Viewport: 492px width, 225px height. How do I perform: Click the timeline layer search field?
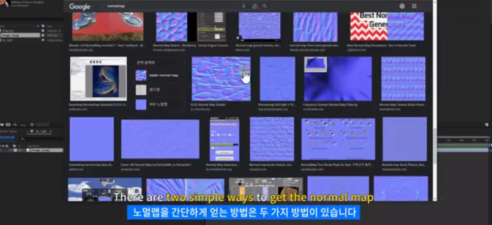(x=41, y=139)
